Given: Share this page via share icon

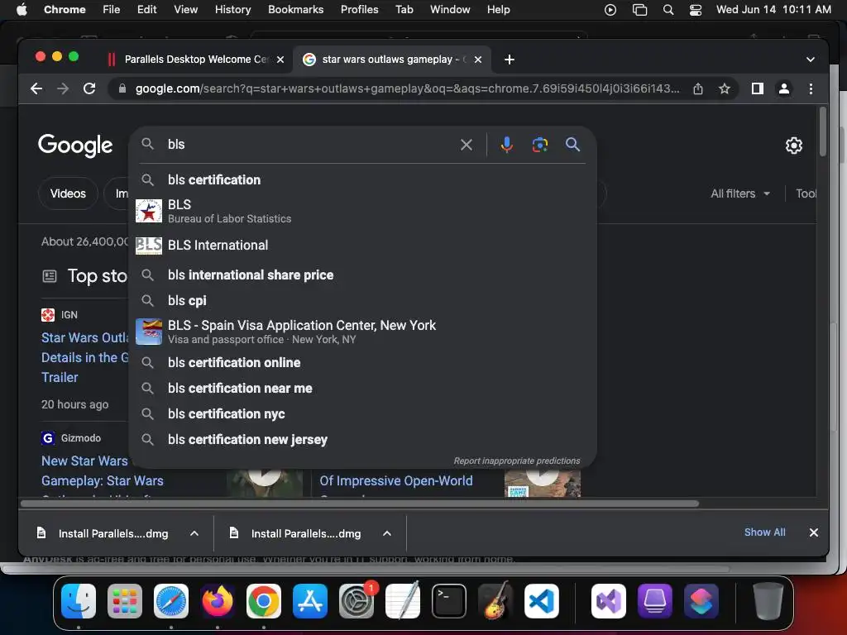Looking at the screenshot, I should 698,88.
